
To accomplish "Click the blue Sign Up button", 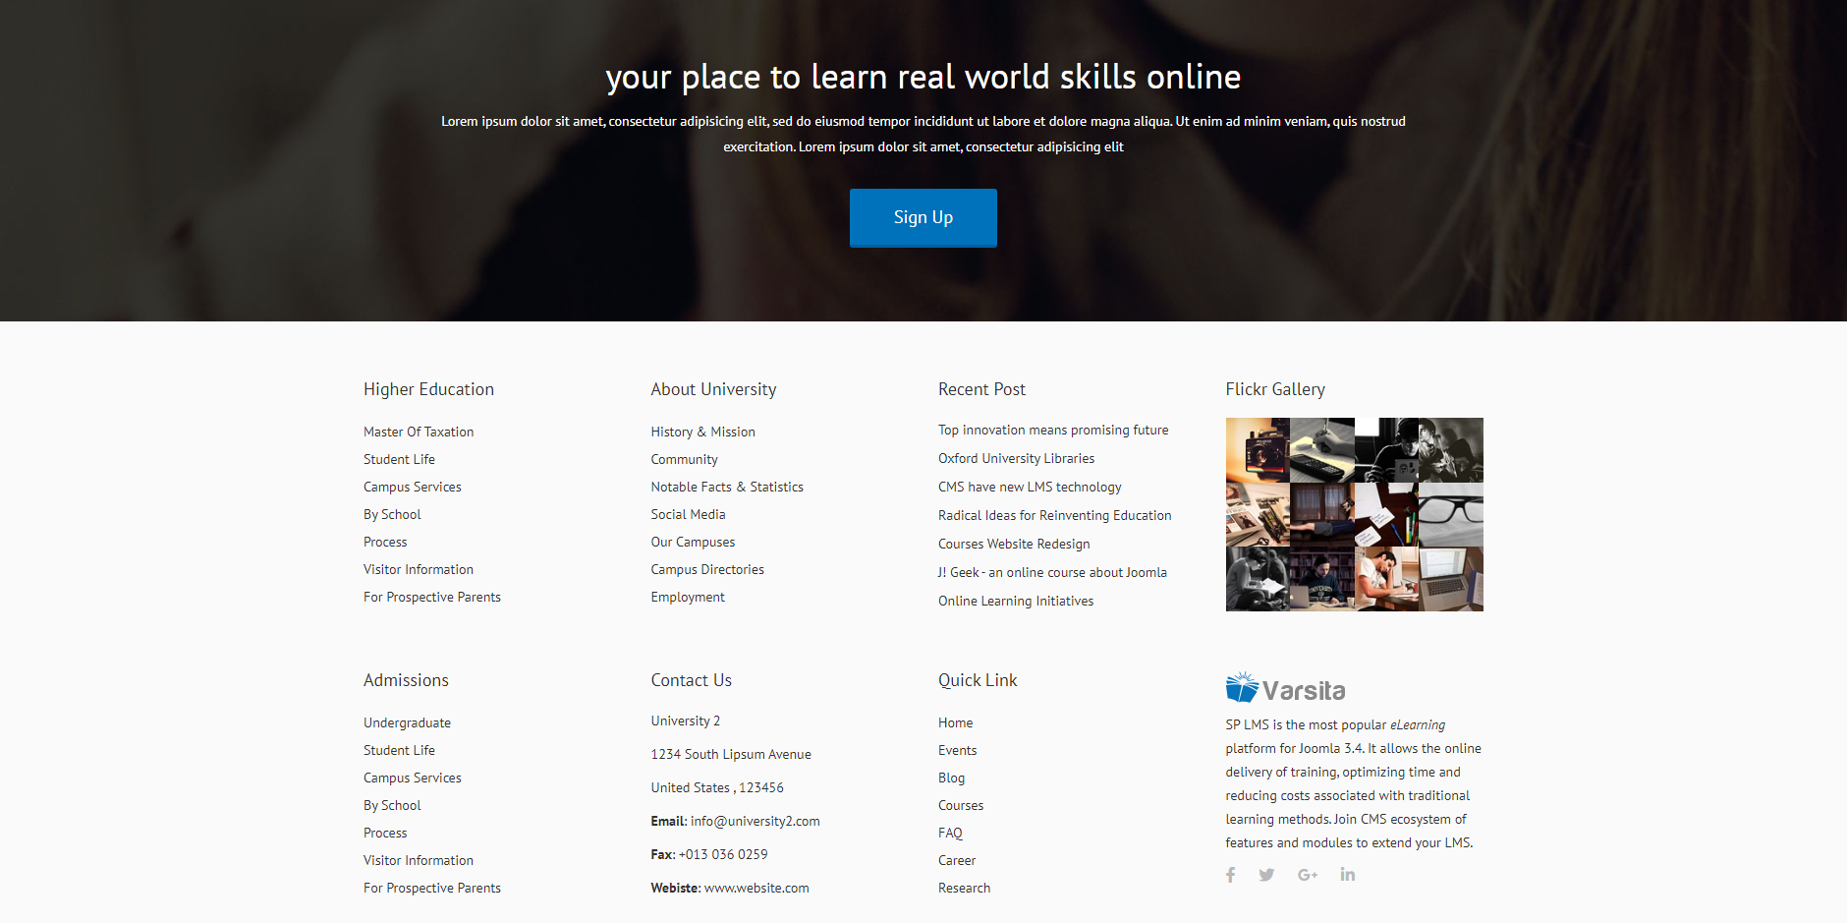I will tap(923, 217).
